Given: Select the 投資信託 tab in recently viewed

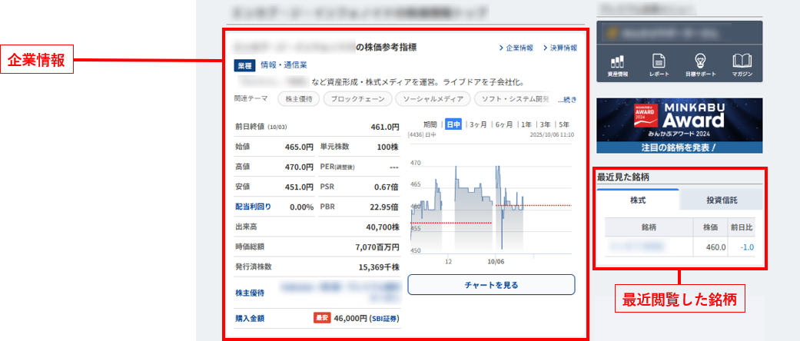Looking at the screenshot, I should [x=722, y=200].
